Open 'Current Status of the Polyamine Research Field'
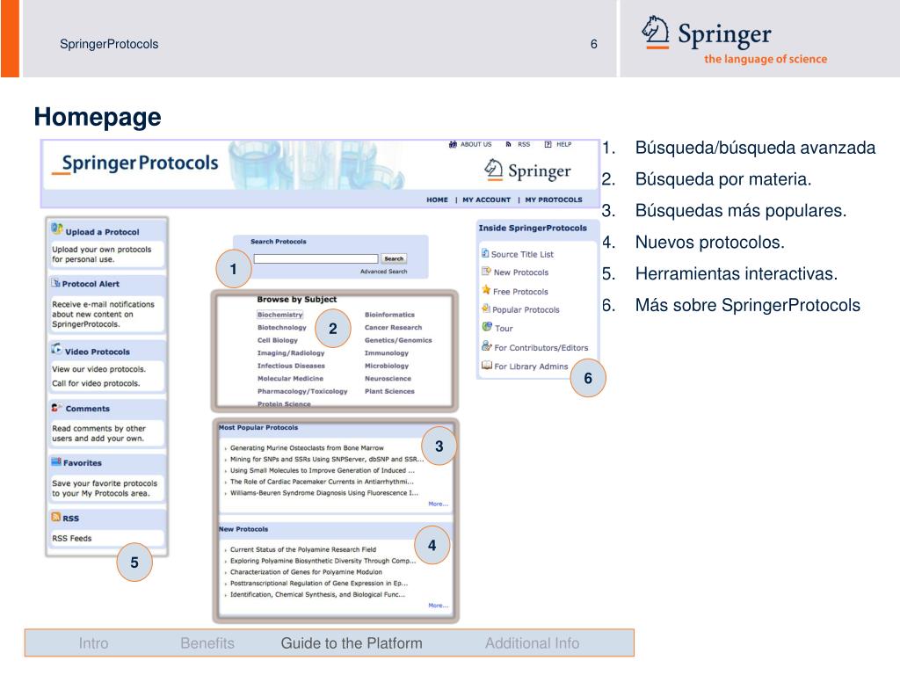The height and width of the screenshot is (675, 900). point(303,549)
